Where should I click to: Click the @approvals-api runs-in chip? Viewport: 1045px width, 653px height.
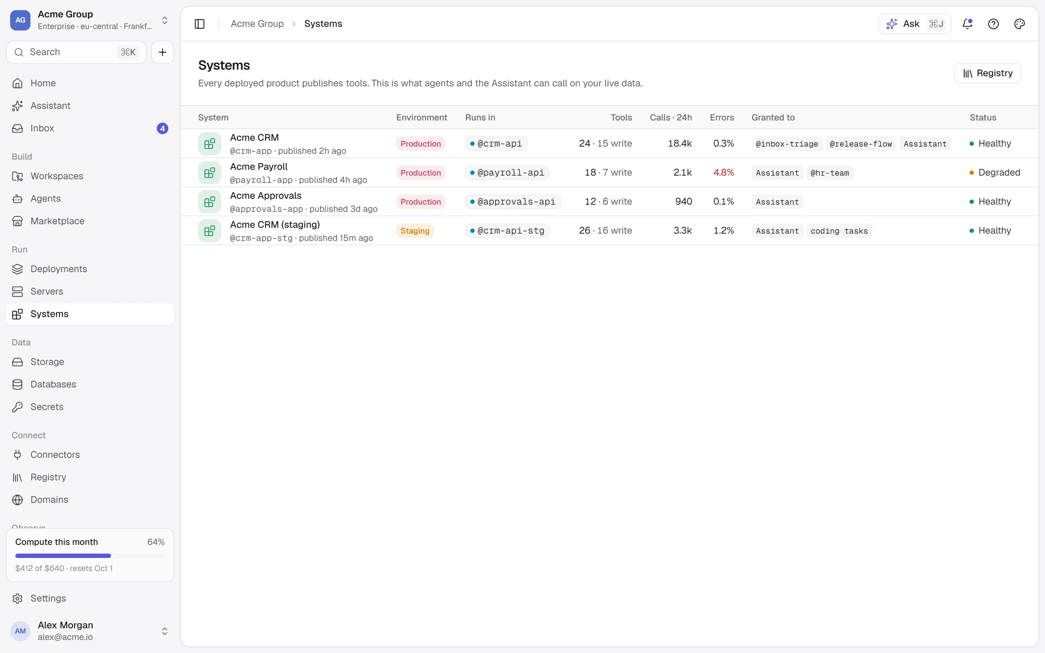[513, 202]
